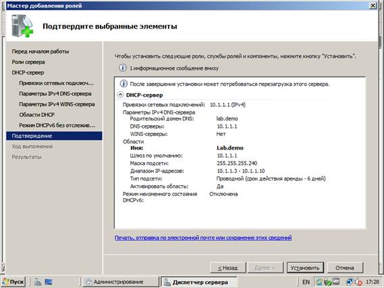
Task: Click tray icon with green checkmark
Action: (327, 282)
